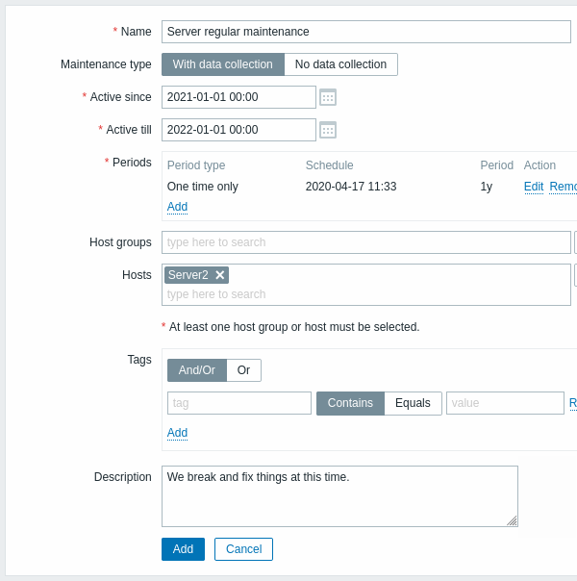Viewport: 577px width, 581px height.
Task: Set tag operator to Contains
Action: pyautogui.click(x=350, y=403)
